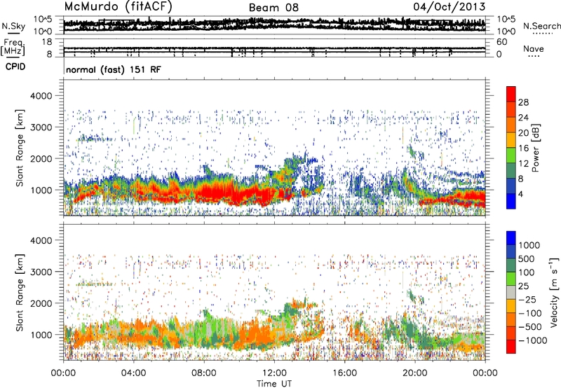Click the 'CPID' row label

tap(15, 67)
